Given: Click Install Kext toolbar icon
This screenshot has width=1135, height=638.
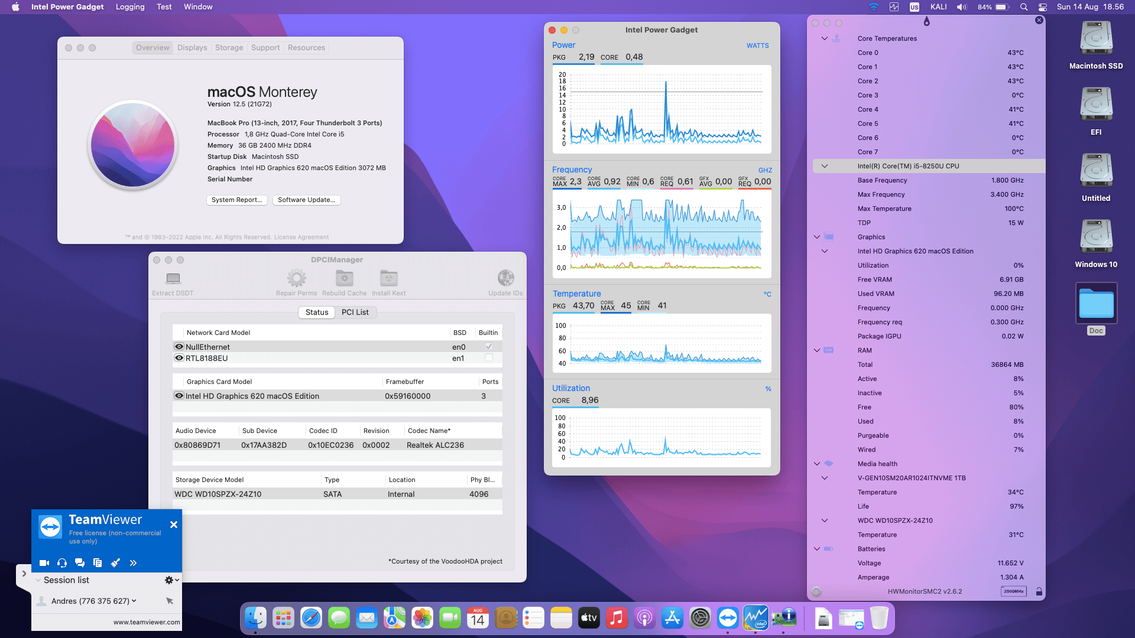Looking at the screenshot, I should (388, 278).
